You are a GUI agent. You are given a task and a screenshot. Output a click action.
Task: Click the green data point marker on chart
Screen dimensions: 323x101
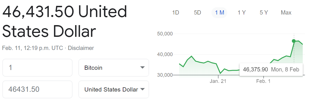(294, 41)
